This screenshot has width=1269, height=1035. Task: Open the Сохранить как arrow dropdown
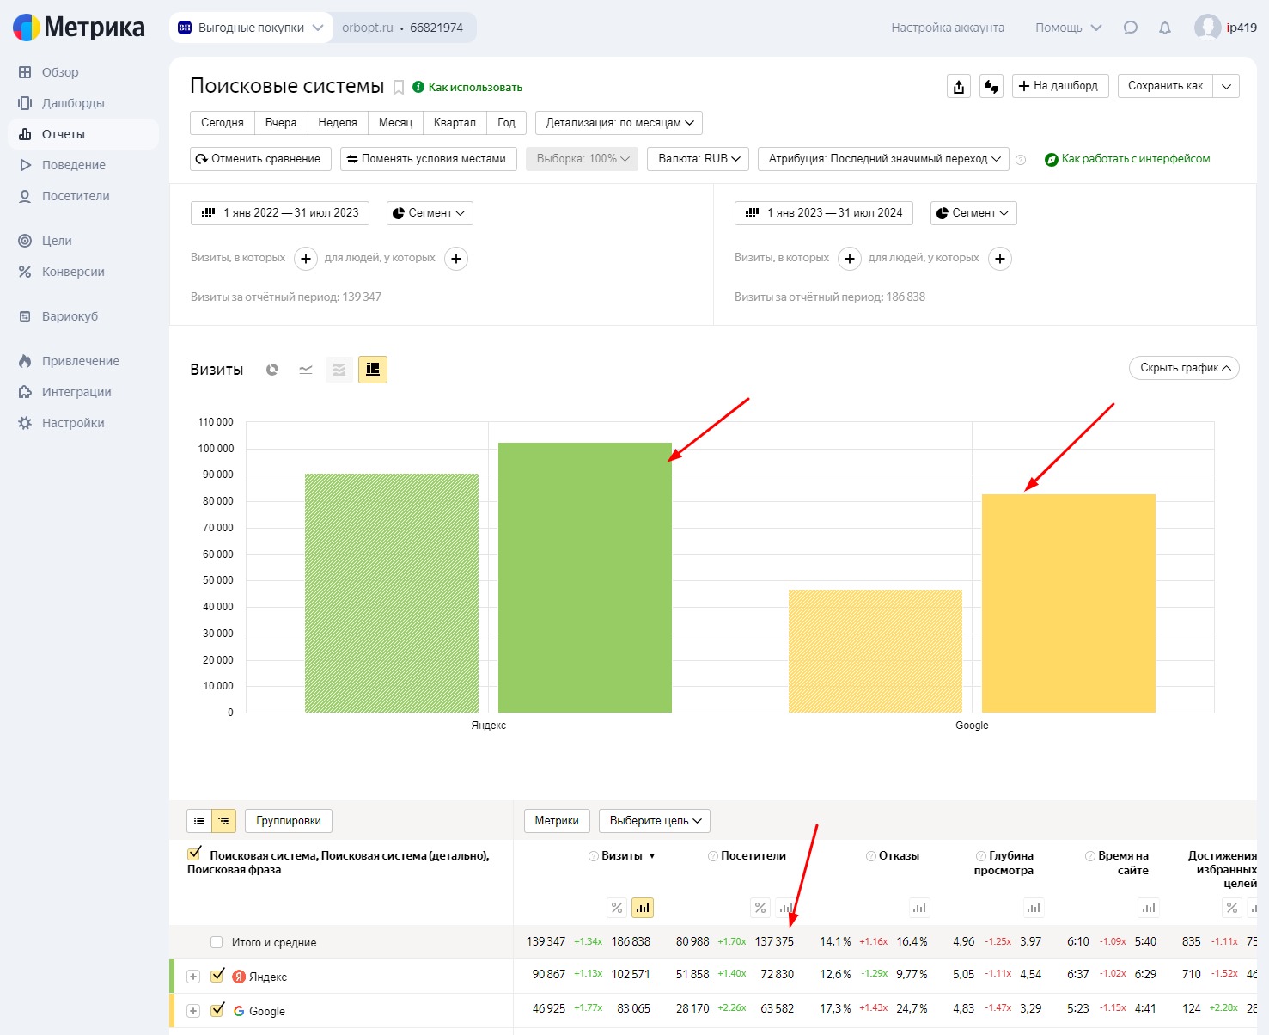(1227, 86)
